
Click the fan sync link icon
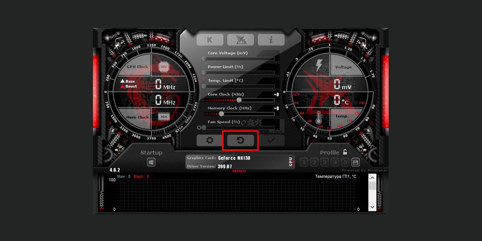pyautogui.click(x=244, y=122)
